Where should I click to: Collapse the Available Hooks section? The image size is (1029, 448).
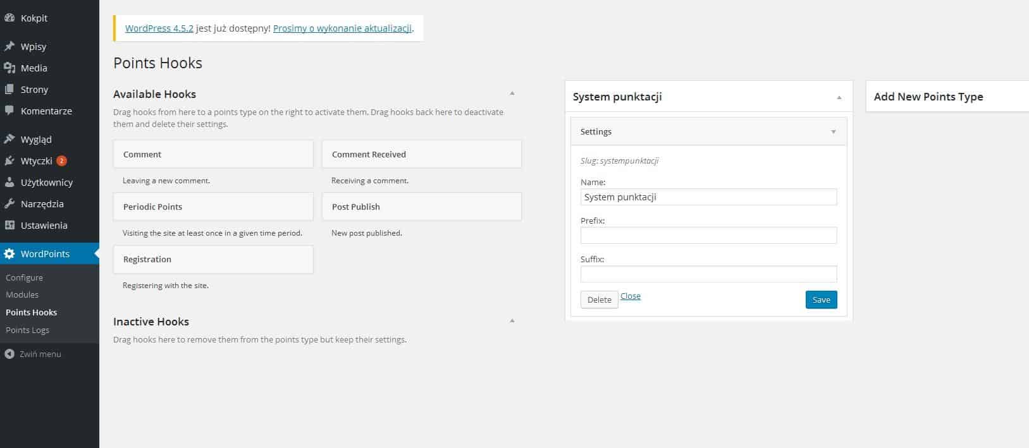point(512,94)
